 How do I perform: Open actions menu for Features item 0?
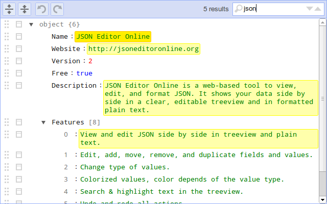[19, 135]
